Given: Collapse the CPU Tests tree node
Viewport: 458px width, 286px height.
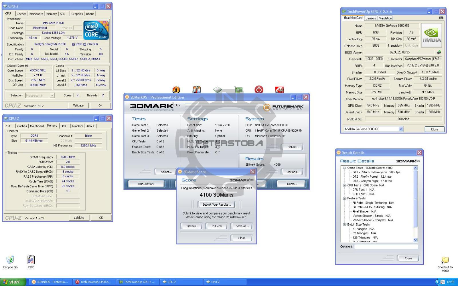Looking at the screenshot, I should (x=344, y=185).
